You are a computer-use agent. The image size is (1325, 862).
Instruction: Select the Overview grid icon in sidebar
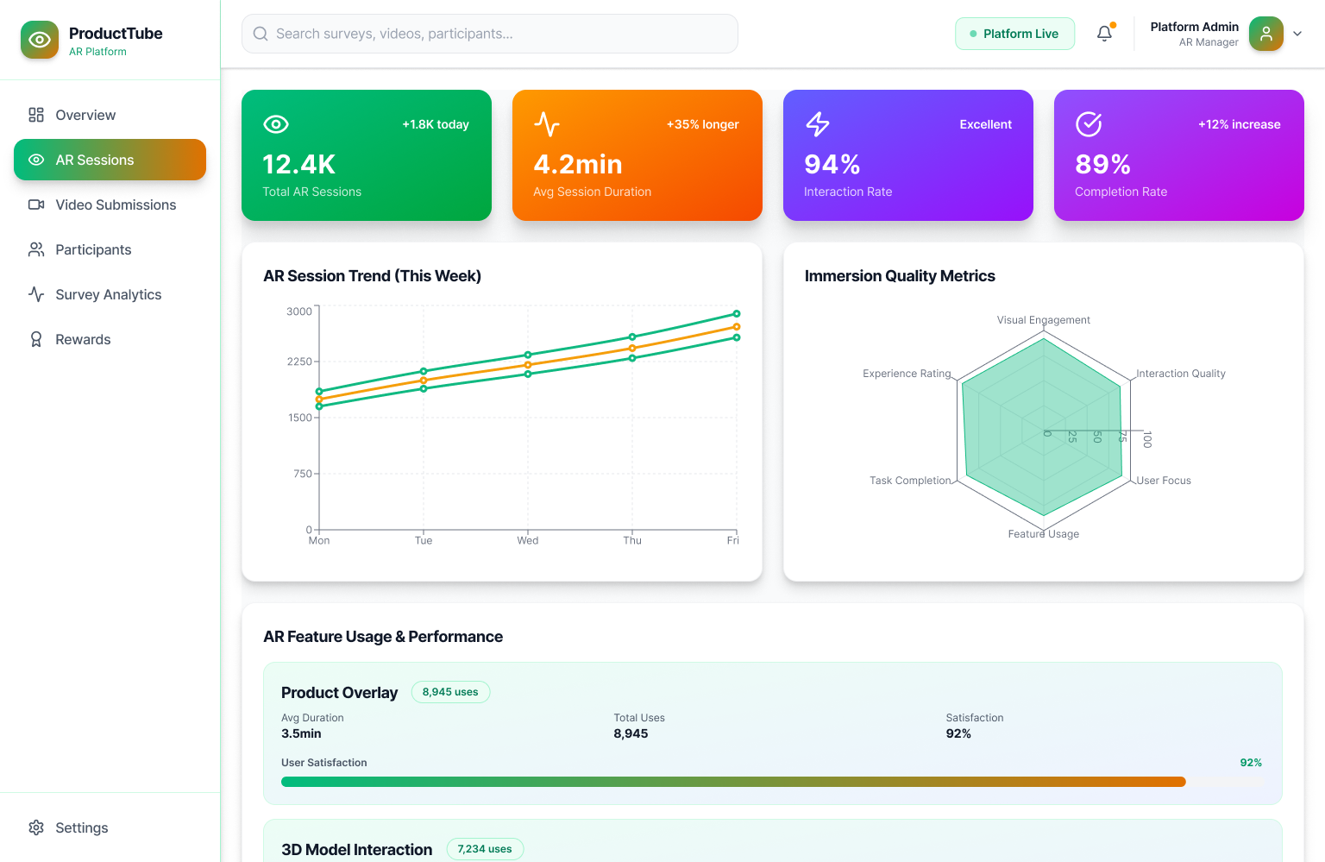(35, 115)
